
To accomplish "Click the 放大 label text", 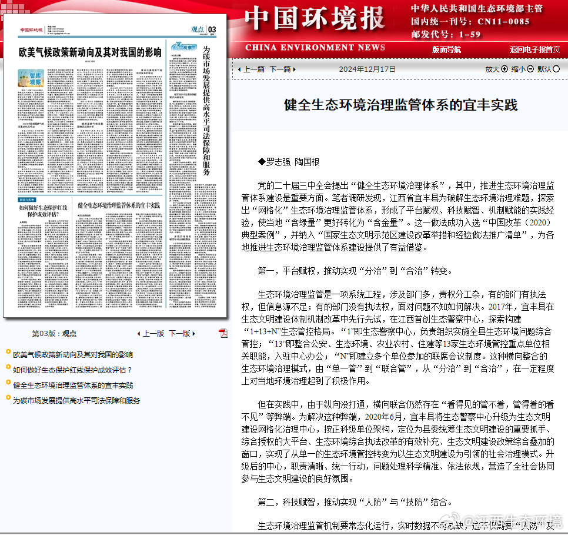I will click(x=492, y=69).
